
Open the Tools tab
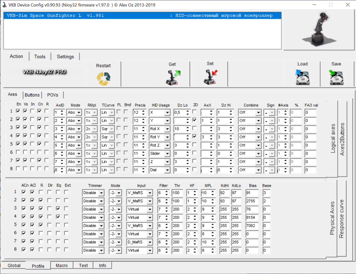point(40,57)
